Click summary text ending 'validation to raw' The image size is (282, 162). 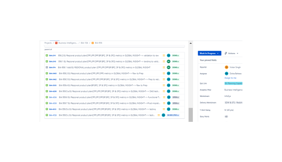pos(108,56)
